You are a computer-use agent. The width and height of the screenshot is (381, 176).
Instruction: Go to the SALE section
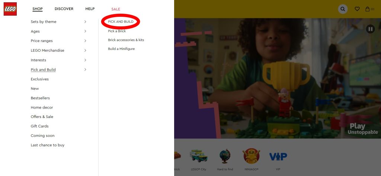pos(116,9)
